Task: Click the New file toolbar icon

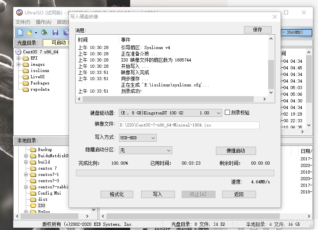Action: 21,33
